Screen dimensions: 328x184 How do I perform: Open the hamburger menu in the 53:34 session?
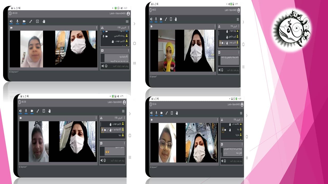point(241,113)
